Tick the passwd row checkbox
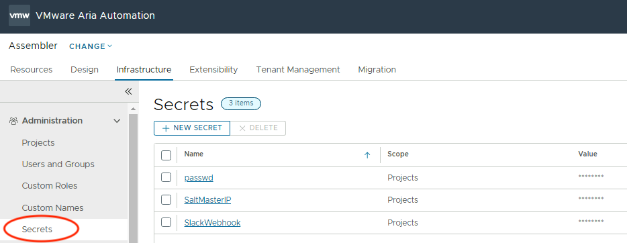The image size is (627, 243). [x=166, y=177]
